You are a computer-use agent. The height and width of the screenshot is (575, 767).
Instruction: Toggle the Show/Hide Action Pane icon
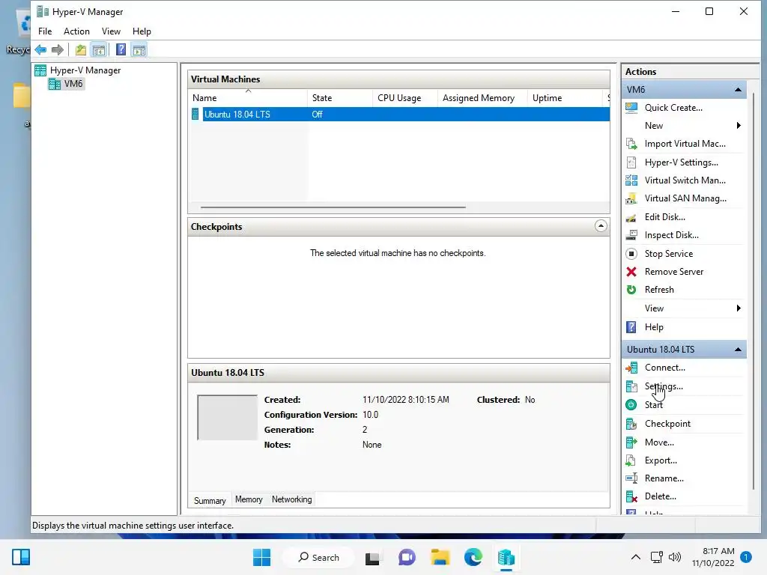point(139,50)
